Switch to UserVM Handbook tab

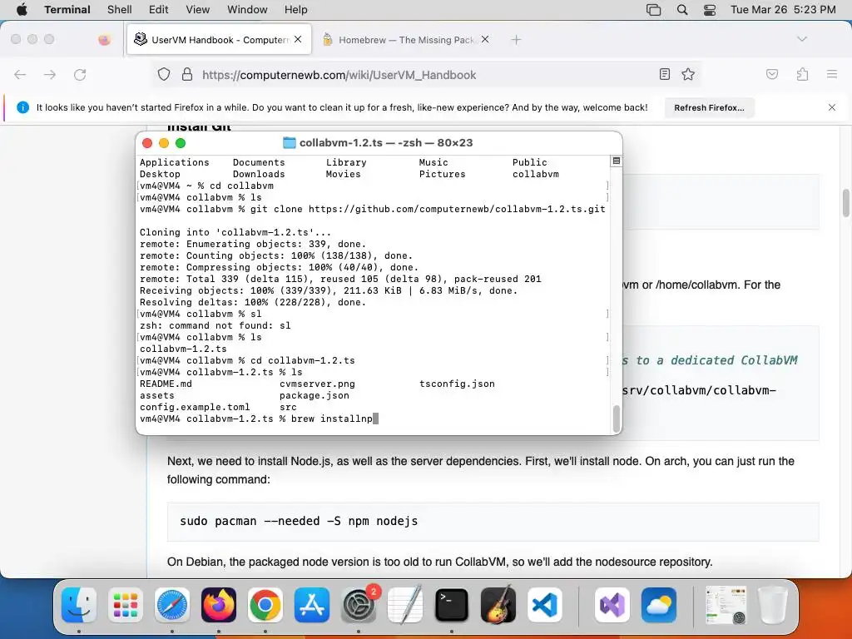pos(219,40)
